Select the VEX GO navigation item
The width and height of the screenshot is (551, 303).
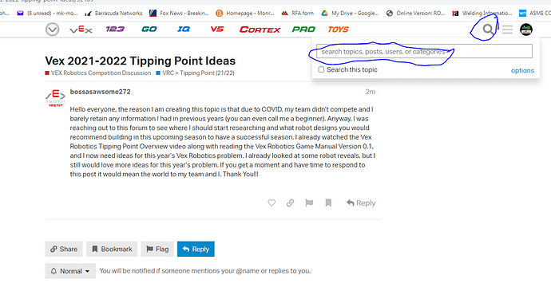point(149,30)
